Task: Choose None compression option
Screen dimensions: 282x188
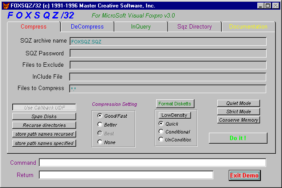Action: 106,142
